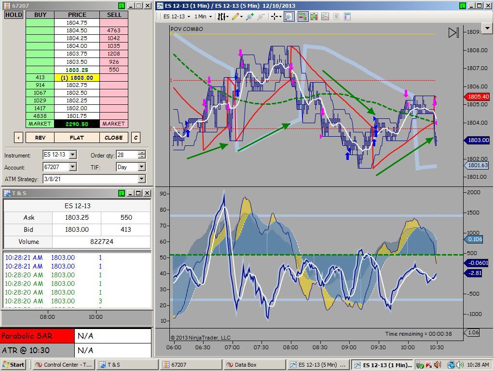Switch to T & S taskbar item
Screen dimensions: 494x371
(127, 365)
